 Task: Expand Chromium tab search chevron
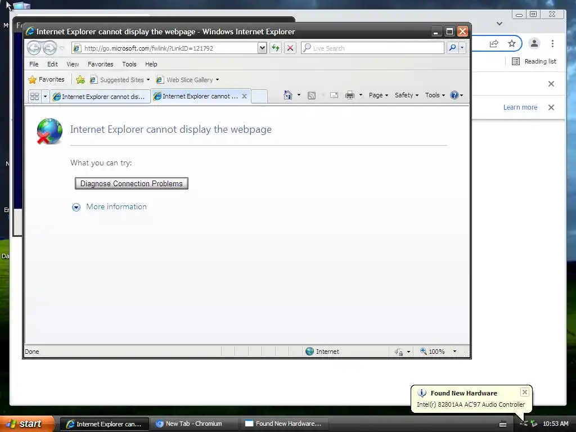pyautogui.click(x=499, y=24)
